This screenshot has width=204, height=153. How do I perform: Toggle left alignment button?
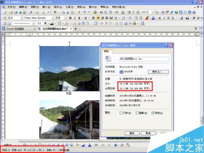coord(93,18)
